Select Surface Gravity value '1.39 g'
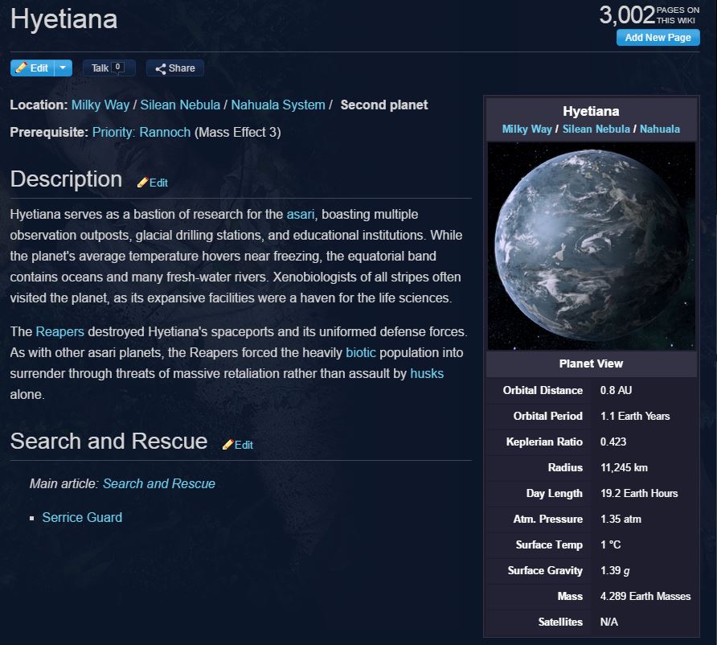Image resolution: width=717 pixels, height=645 pixels. pyautogui.click(x=615, y=570)
